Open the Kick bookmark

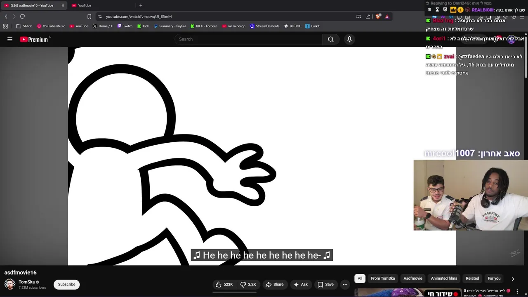[143, 26]
